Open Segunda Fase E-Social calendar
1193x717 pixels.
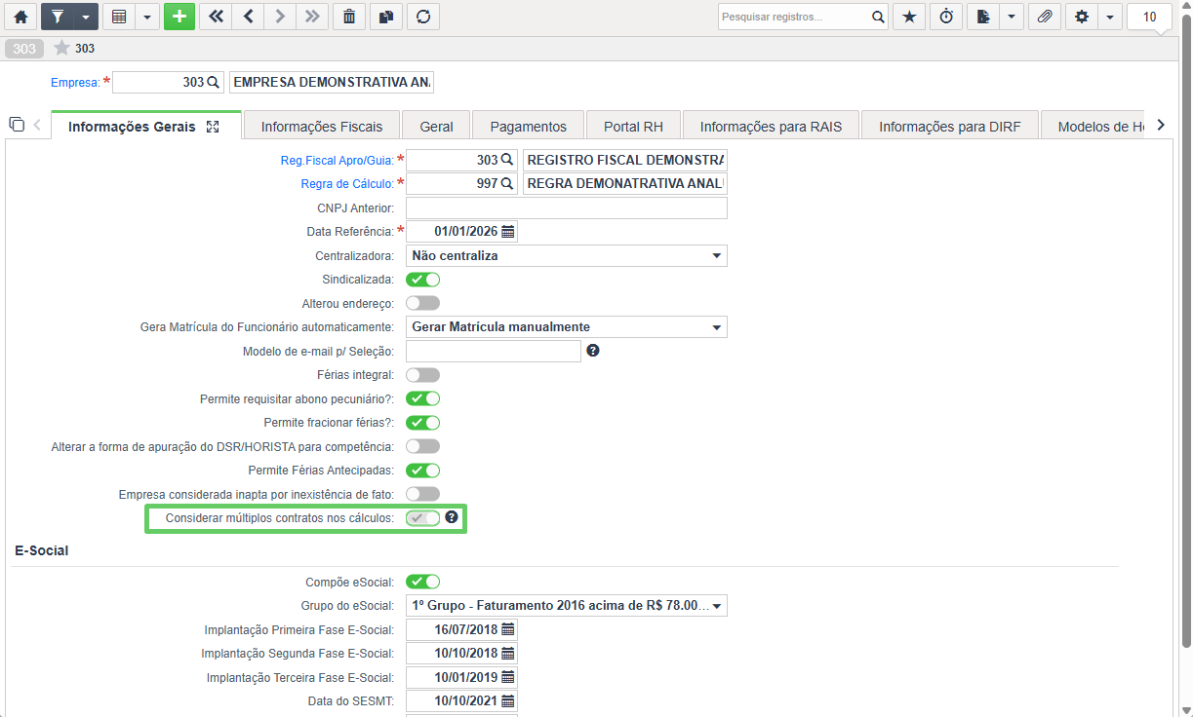(x=507, y=653)
